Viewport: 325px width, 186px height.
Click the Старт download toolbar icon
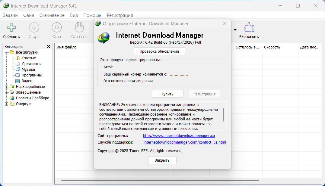coord(34,27)
